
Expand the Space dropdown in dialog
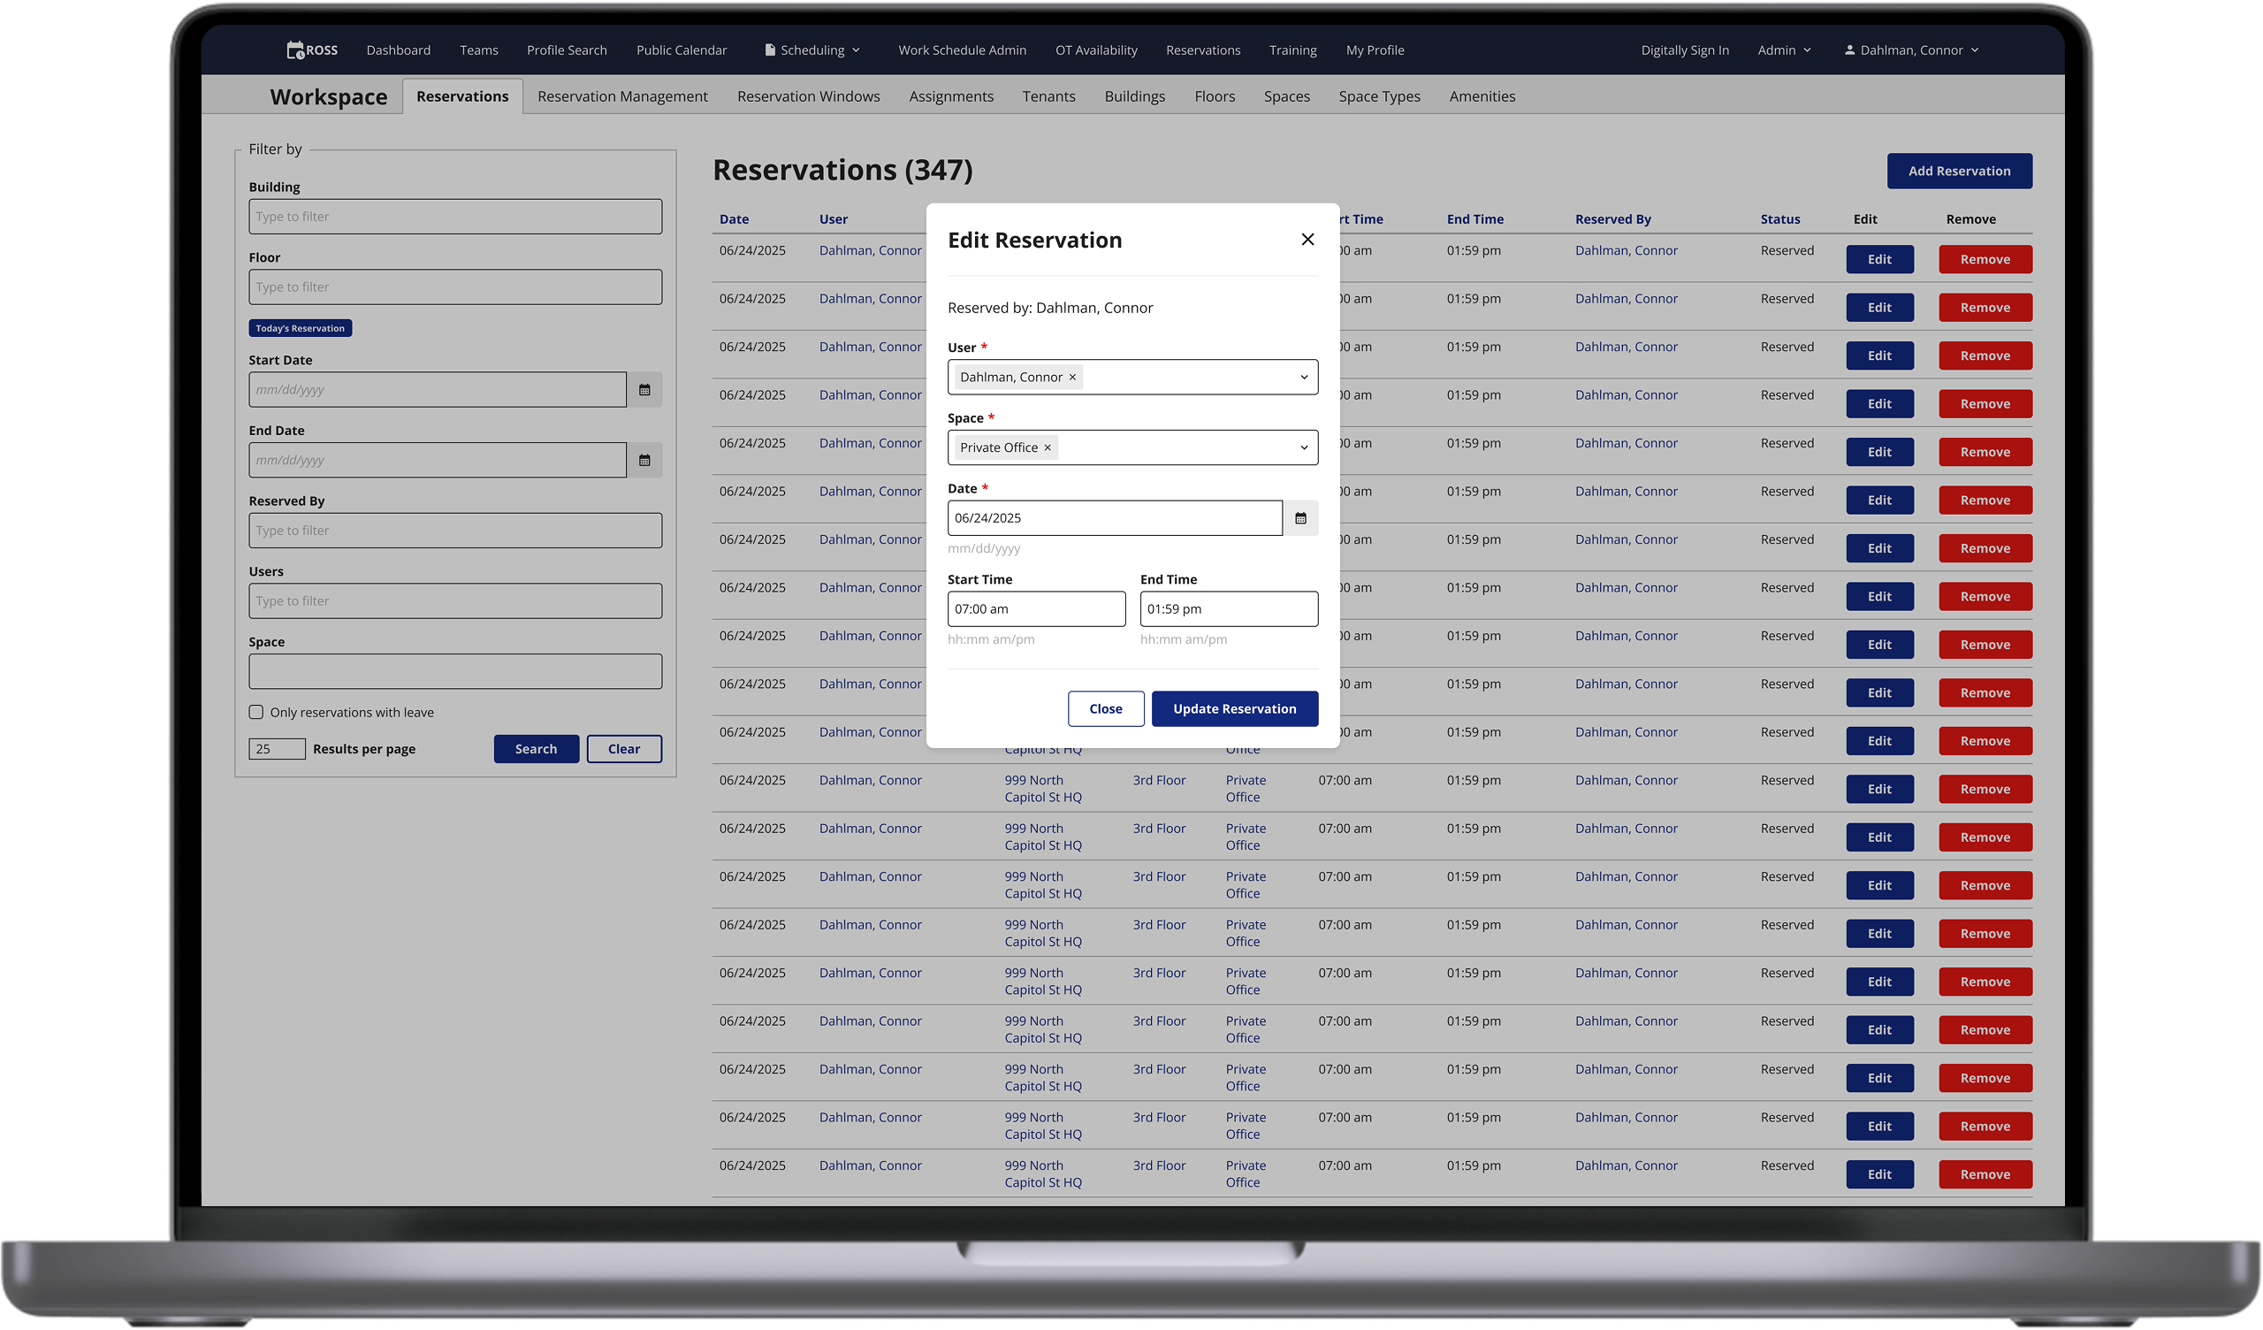coord(1303,447)
